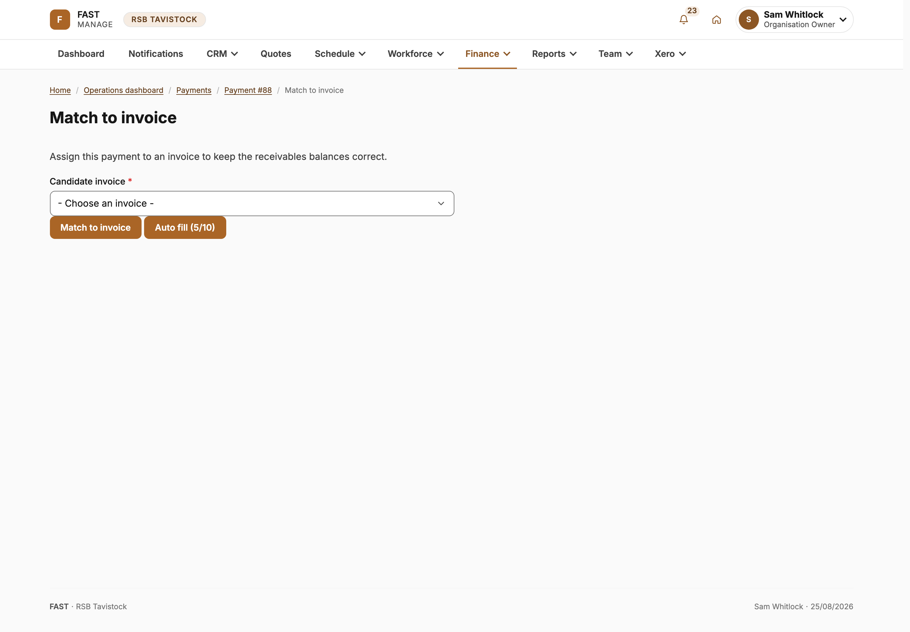Expand the Reports menu
910x632 pixels.
554,54
